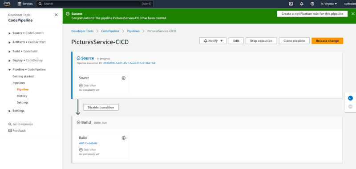The height and width of the screenshot is (169, 356).
Task: Open the notifications bell in the top bar
Action: pyautogui.click(x=302, y=4)
